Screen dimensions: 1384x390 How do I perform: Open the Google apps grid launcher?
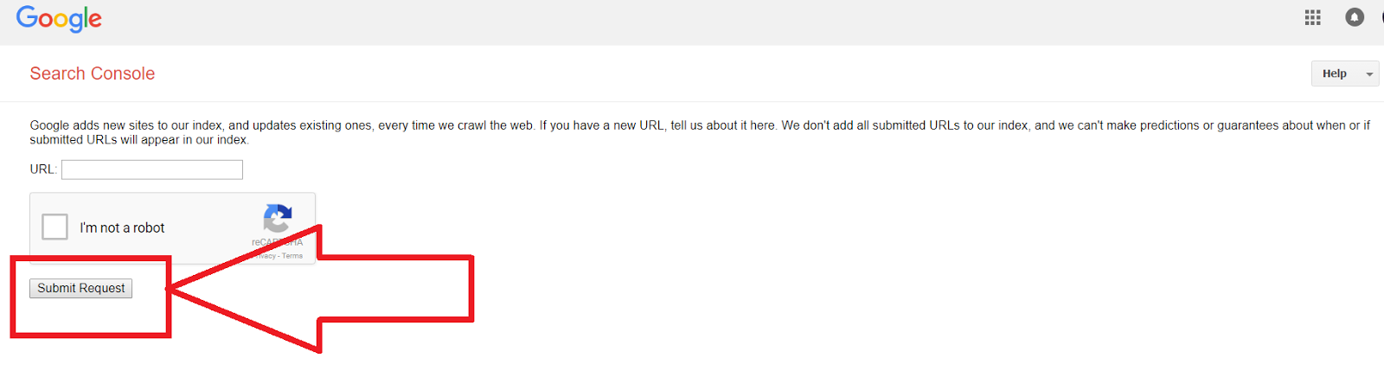pos(1312,17)
